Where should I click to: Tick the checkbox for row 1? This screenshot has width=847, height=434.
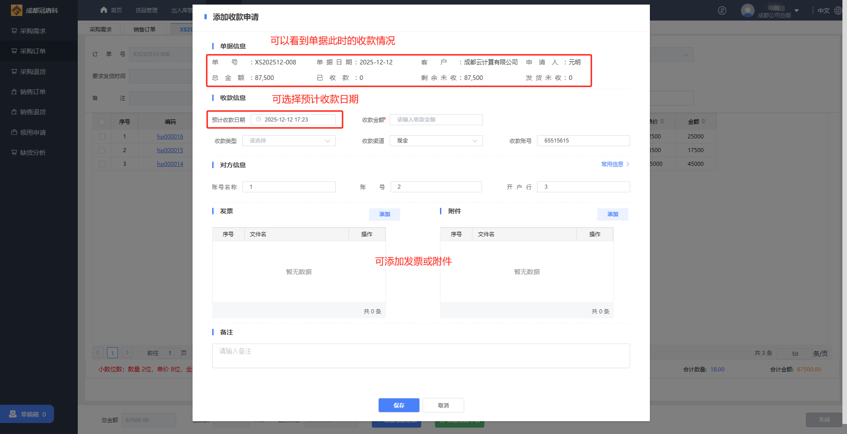coord(102,137)
